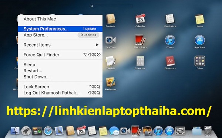Viewport: 222px width, 138px height.
Task: Choose App Store… menu item with 9 updates
Action: 60,35
